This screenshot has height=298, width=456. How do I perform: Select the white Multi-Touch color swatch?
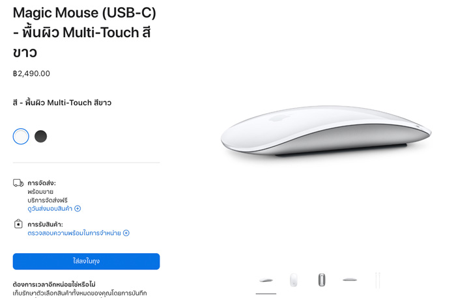21,136
